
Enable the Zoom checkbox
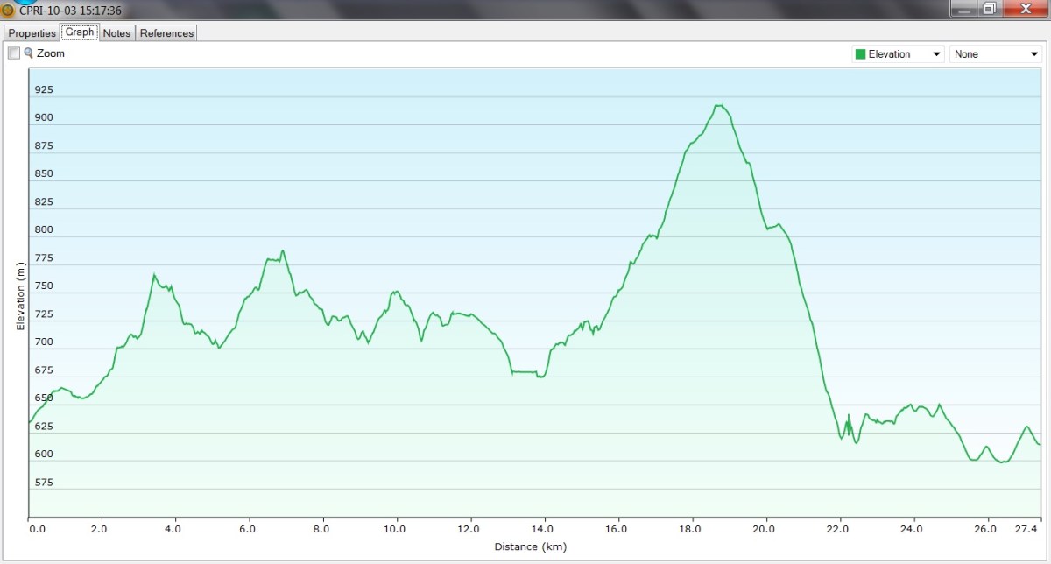14,53
